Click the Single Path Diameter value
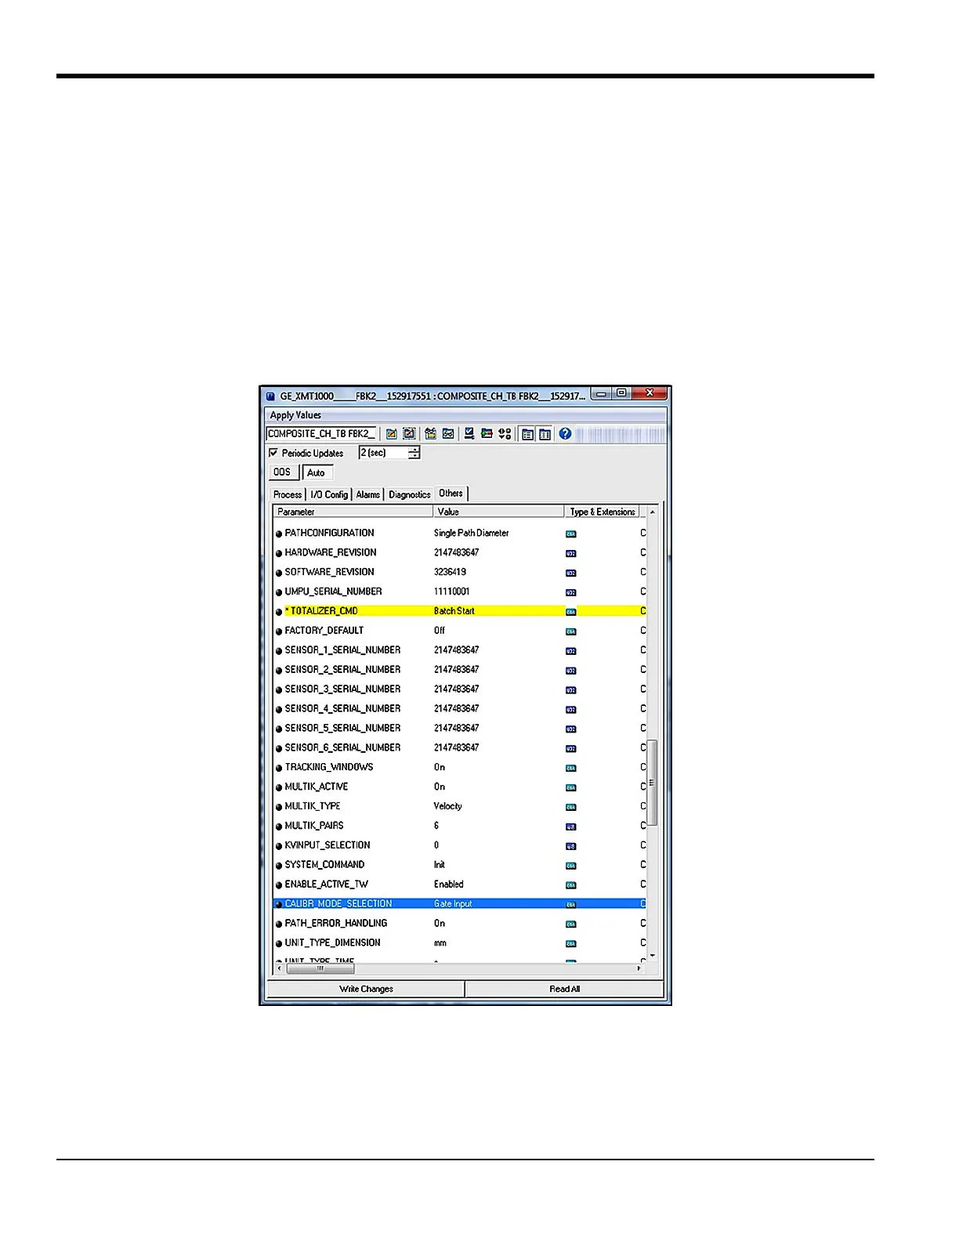This screenshot has width=959, height=1241. 472,533
